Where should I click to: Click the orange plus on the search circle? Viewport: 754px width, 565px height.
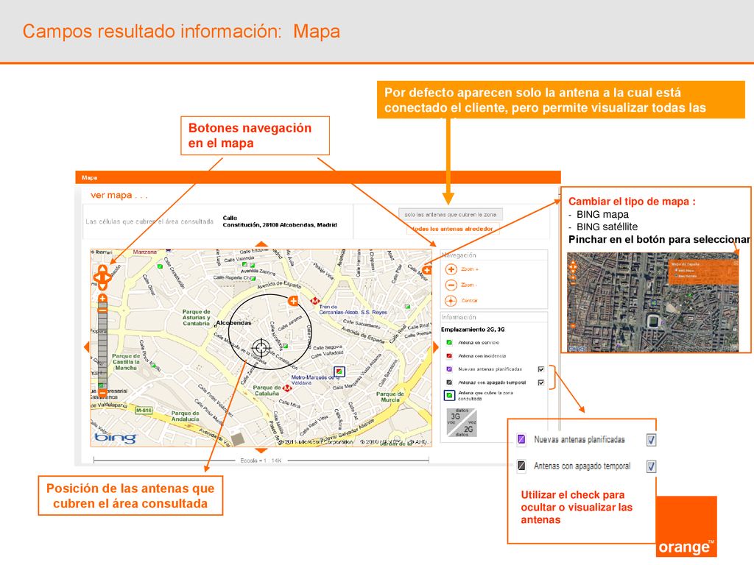293,301
